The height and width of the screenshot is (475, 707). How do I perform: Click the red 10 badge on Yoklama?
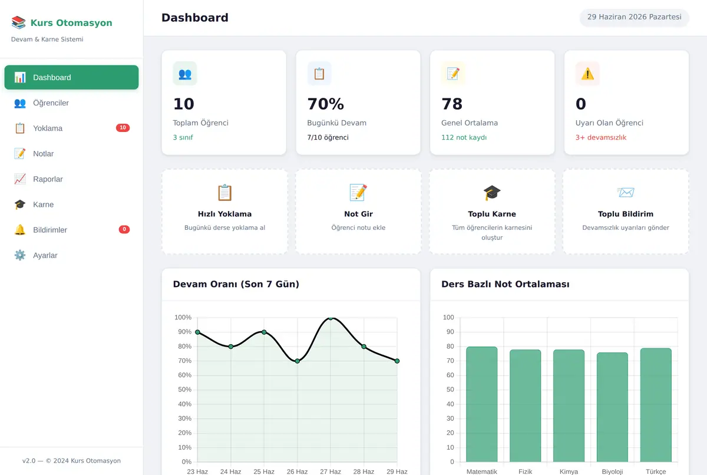coord(123,128)
